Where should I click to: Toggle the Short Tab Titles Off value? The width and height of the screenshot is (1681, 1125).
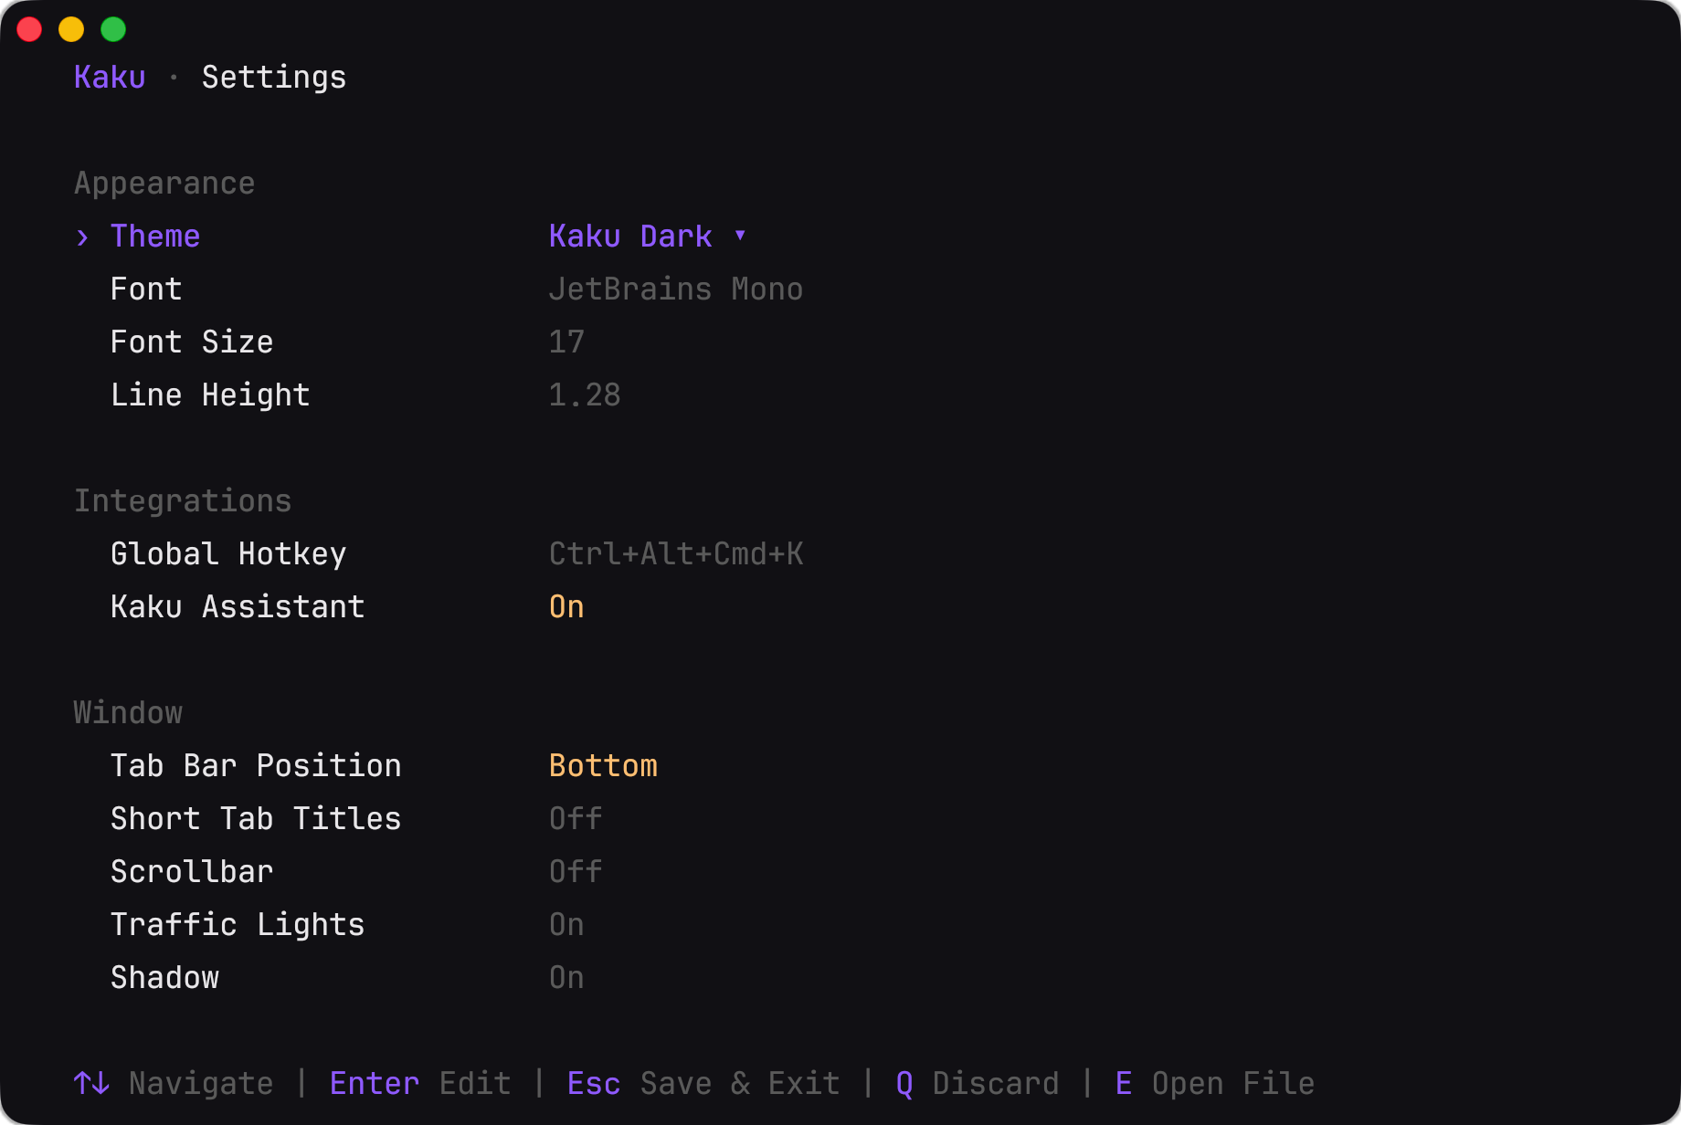click(x=576, y=819)
